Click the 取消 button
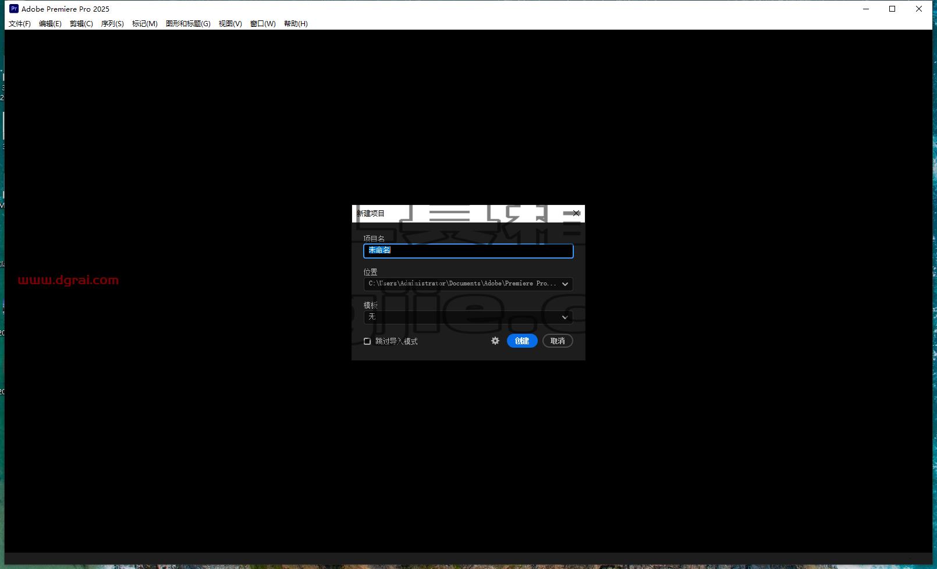The image size is (937, 569). [558, 341]
